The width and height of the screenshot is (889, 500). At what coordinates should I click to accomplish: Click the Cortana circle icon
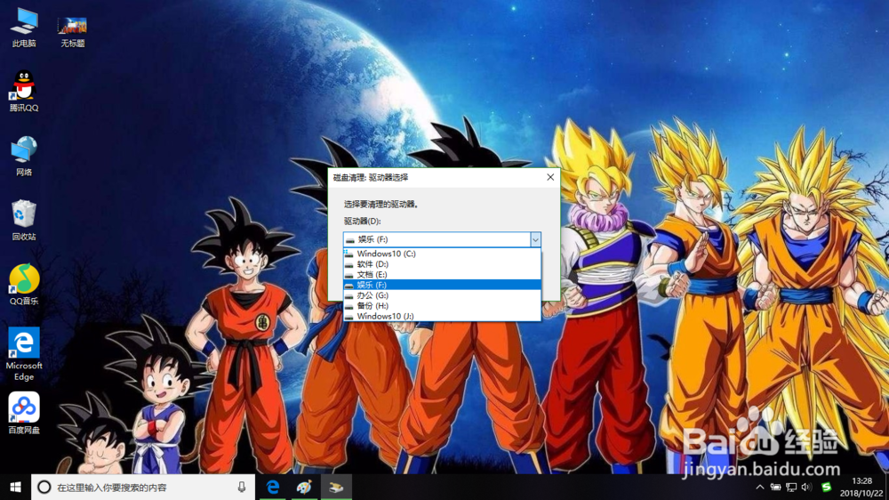44,487
